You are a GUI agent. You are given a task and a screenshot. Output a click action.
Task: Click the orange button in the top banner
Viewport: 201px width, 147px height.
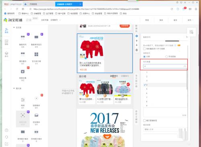[125, 26]
